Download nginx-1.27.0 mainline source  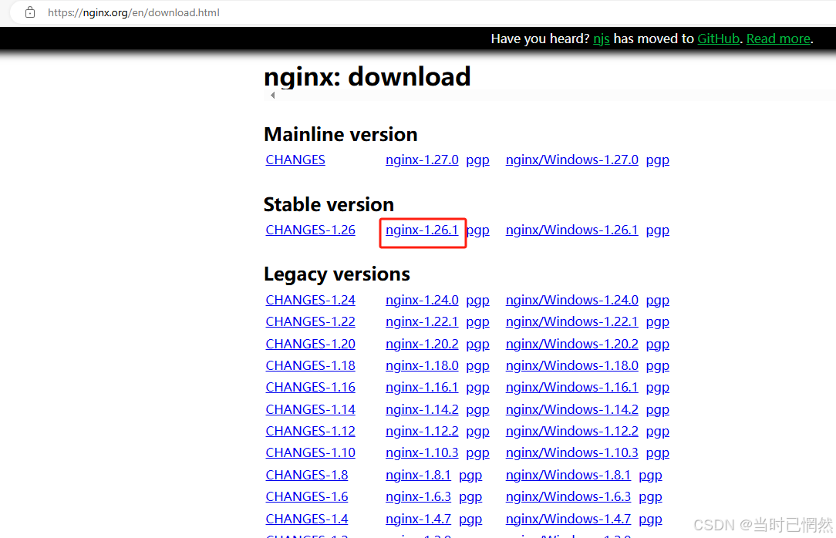tap(422, 160)
